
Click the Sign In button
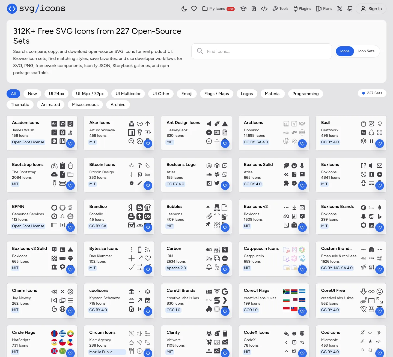point(371,9)
